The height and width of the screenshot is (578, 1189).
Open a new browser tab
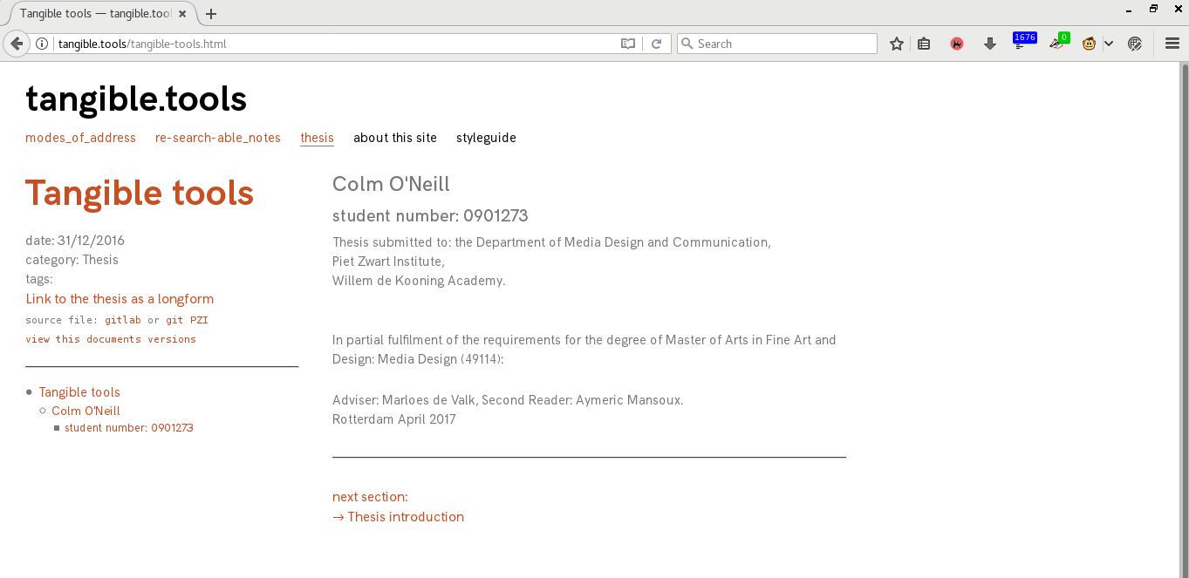click(x=211, y=14)
